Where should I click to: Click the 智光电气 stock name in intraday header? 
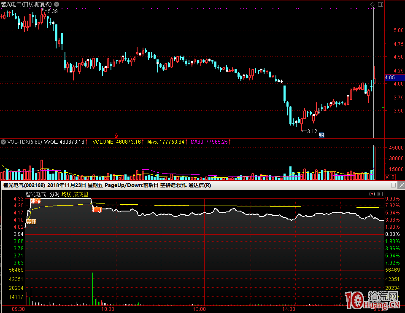(x=35, y=194)
